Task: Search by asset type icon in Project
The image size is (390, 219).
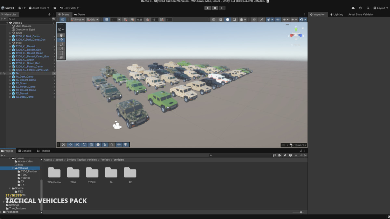Action: click(x=279, y=155)
